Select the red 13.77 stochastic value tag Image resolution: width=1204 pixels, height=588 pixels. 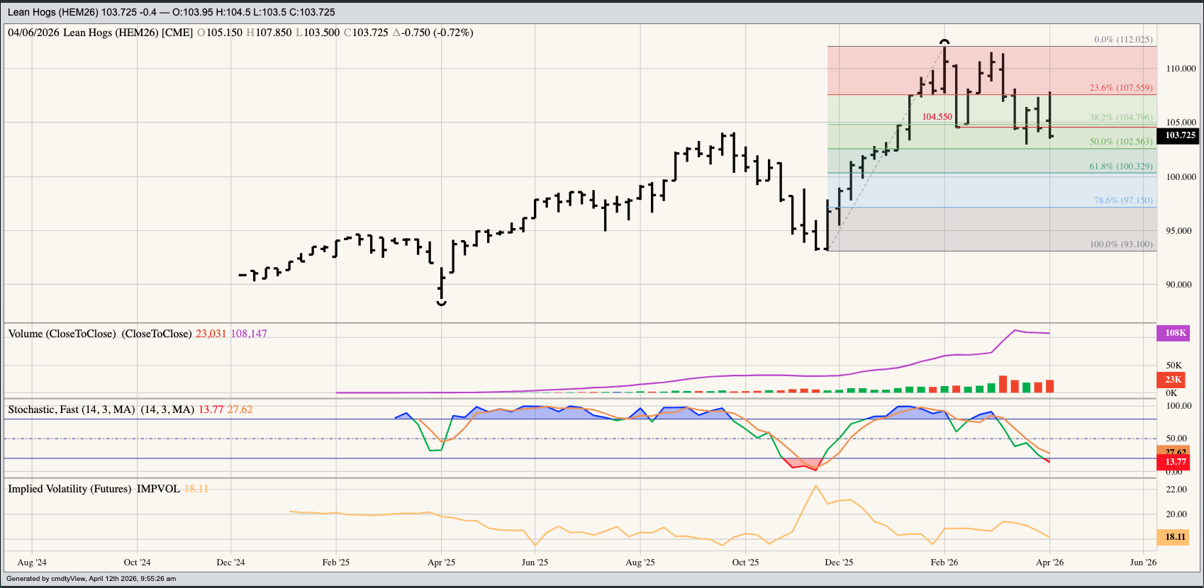click(x=1176, y=462)
